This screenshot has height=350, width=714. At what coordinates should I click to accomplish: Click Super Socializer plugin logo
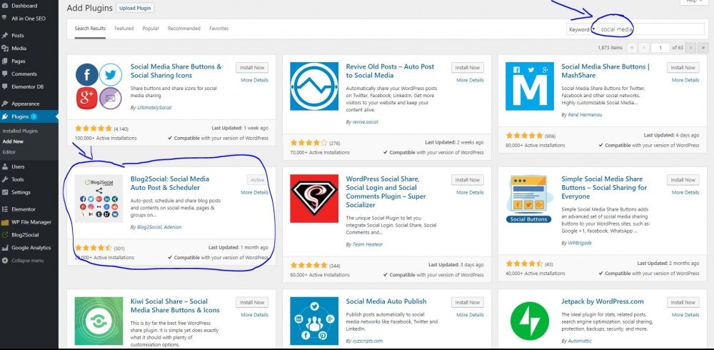click(314, 199)
